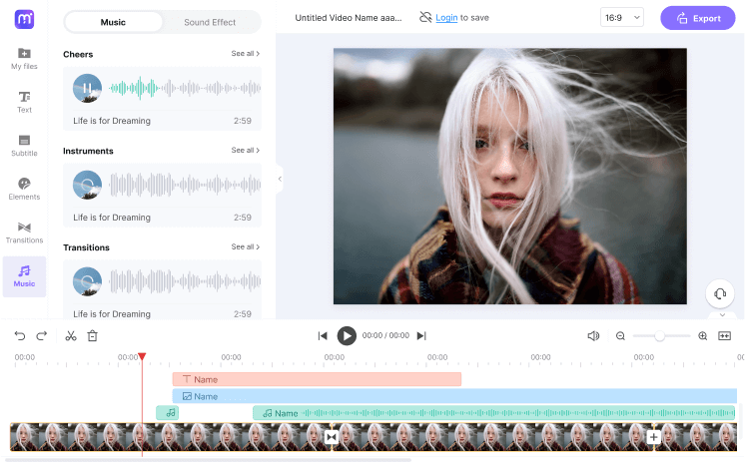Select the blue image Name clip
The width and height of the screenshot is (745, 464).
click(454, 396)
